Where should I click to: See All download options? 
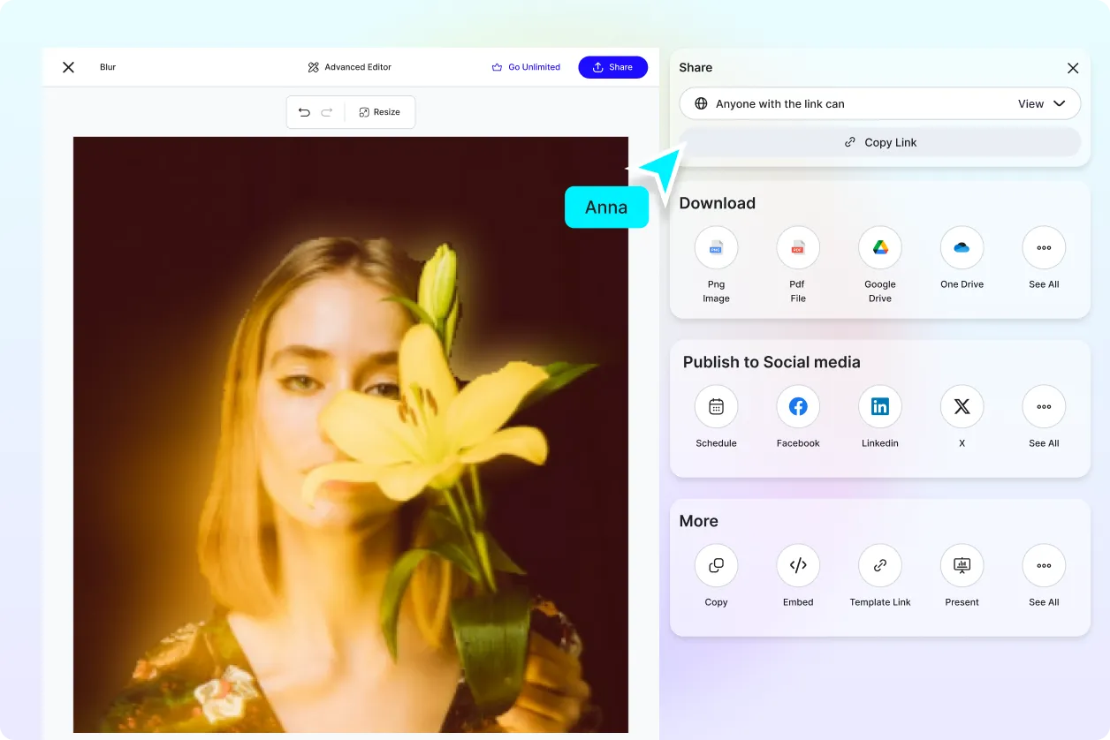pos(1043,248)
